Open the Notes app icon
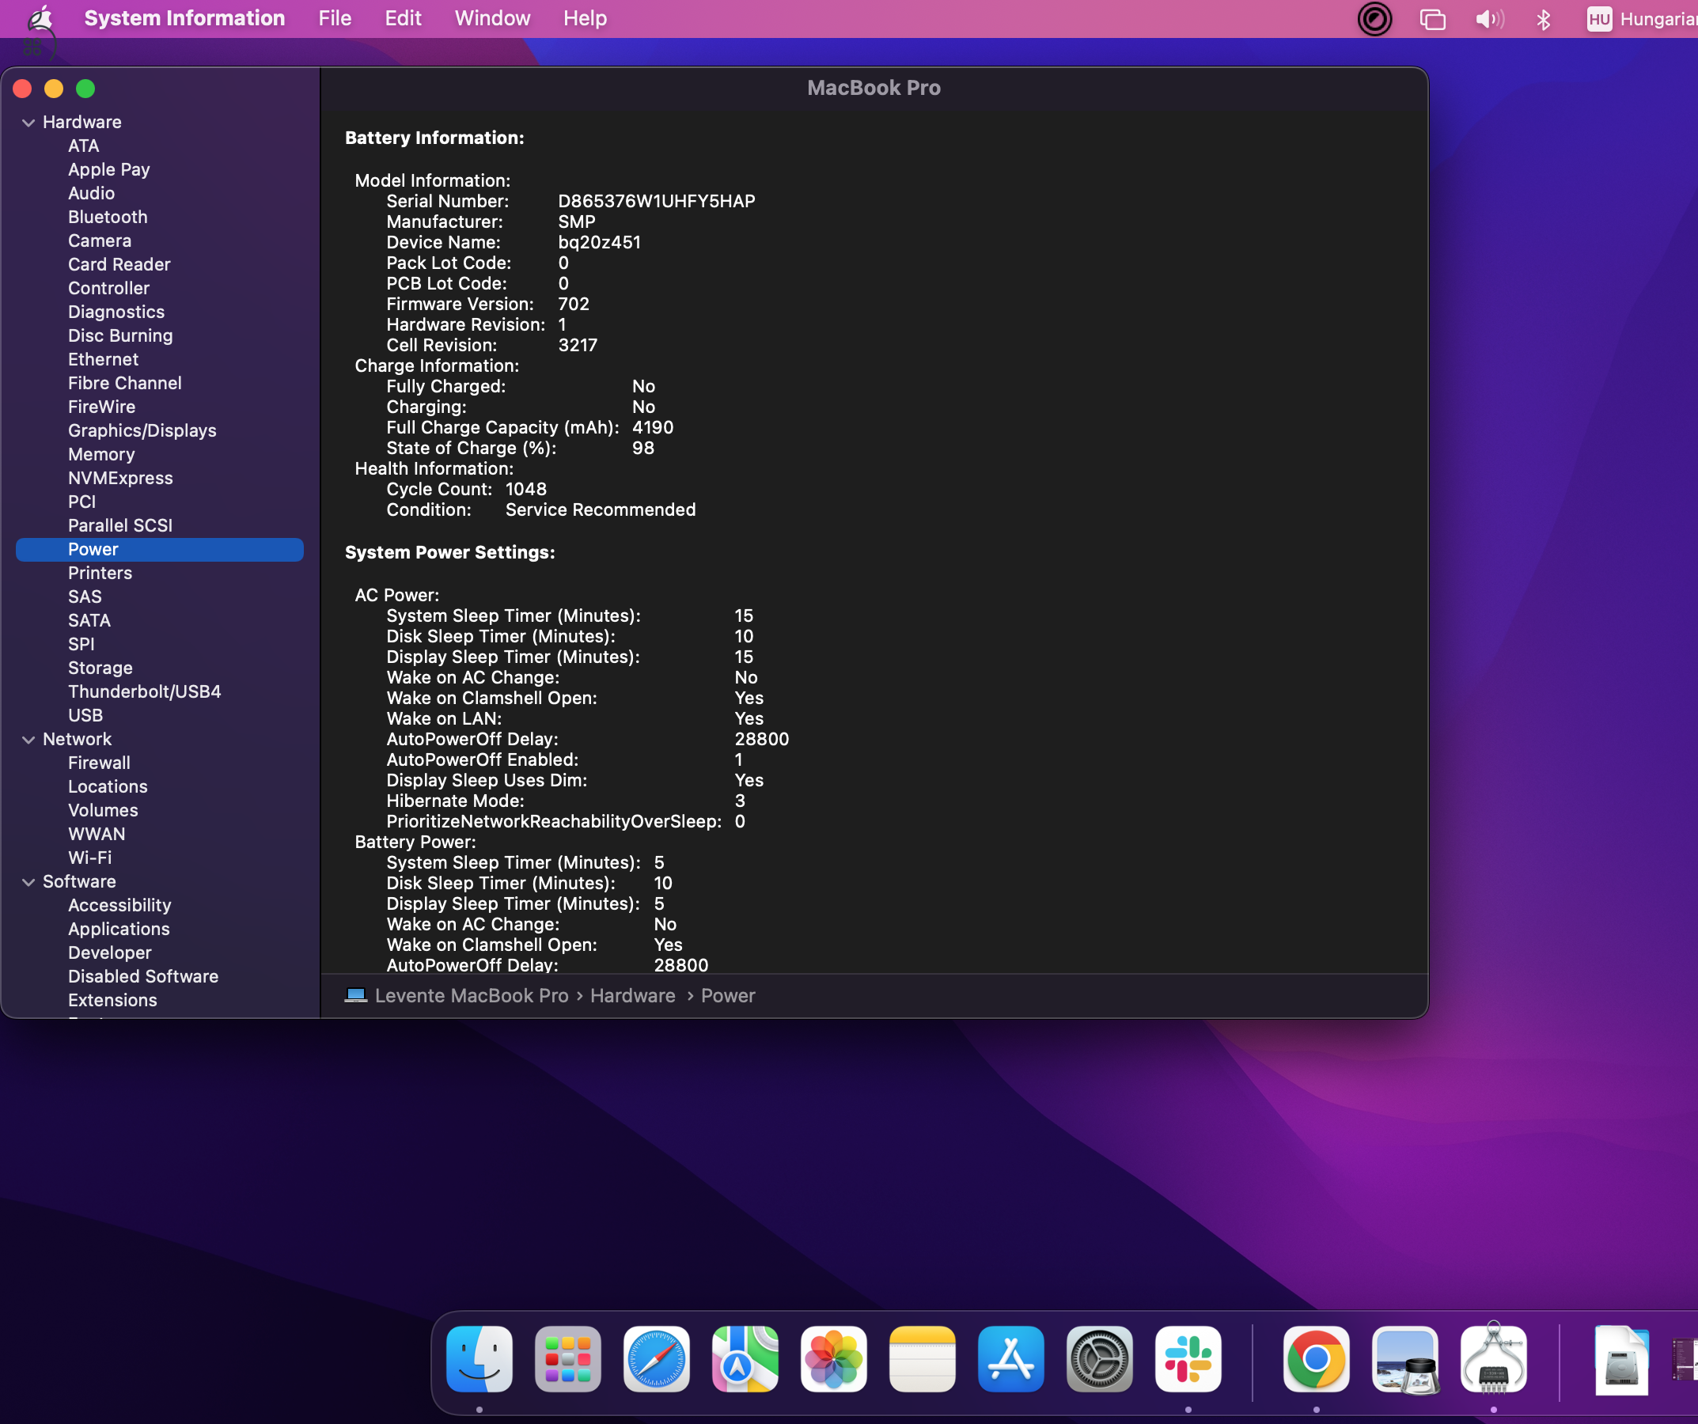This screenshot has height=1424, width=1698. tap(922, 1358)
